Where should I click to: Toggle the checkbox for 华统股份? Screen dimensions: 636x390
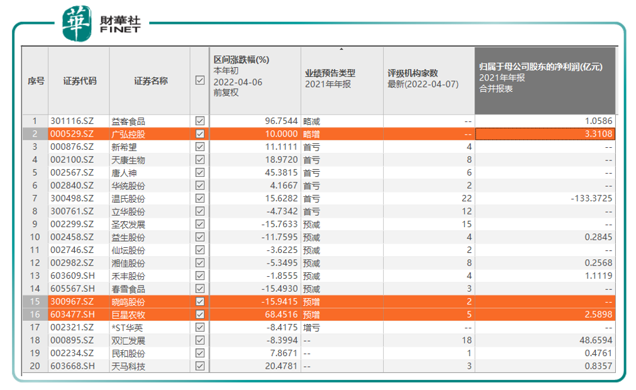[200, 186]
